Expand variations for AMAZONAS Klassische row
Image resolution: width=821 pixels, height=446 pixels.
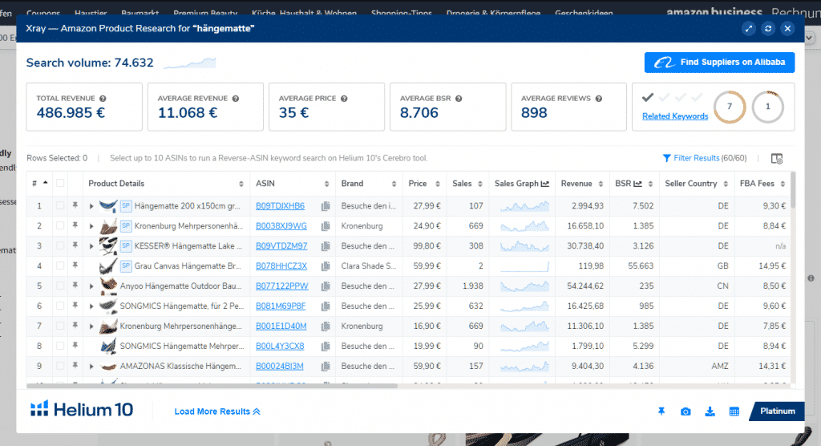tap(91, 367)
